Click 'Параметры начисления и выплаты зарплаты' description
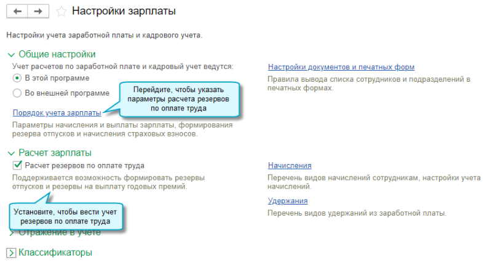Image resolution: width=492 pixels, height=266 pixels. point(122,130)
